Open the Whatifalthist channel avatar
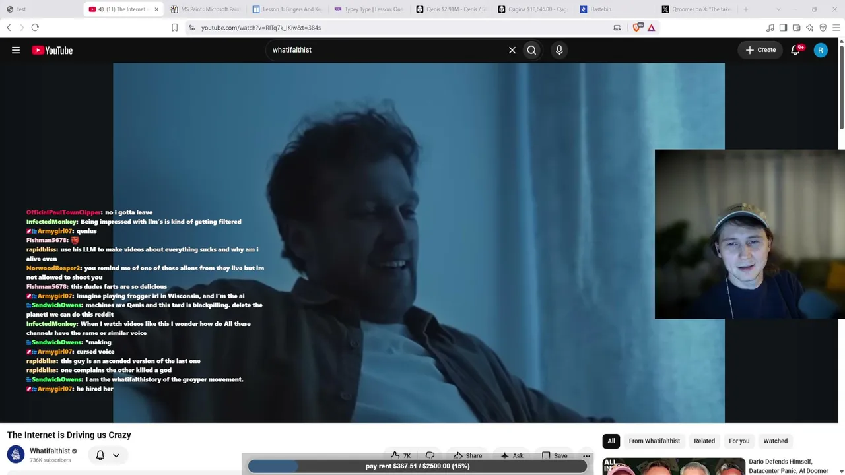 click(16, 455)
